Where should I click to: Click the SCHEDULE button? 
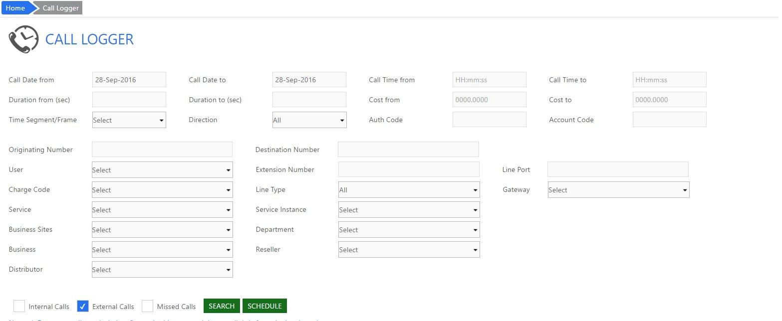coord(264,306)
